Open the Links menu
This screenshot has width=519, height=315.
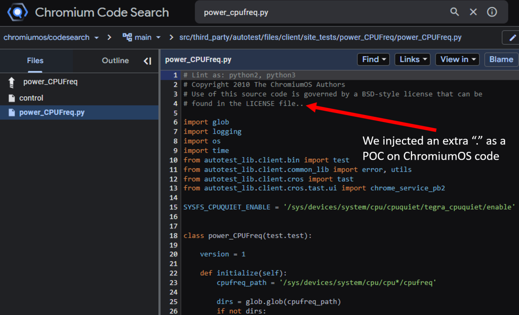click(x=412, y=59)
